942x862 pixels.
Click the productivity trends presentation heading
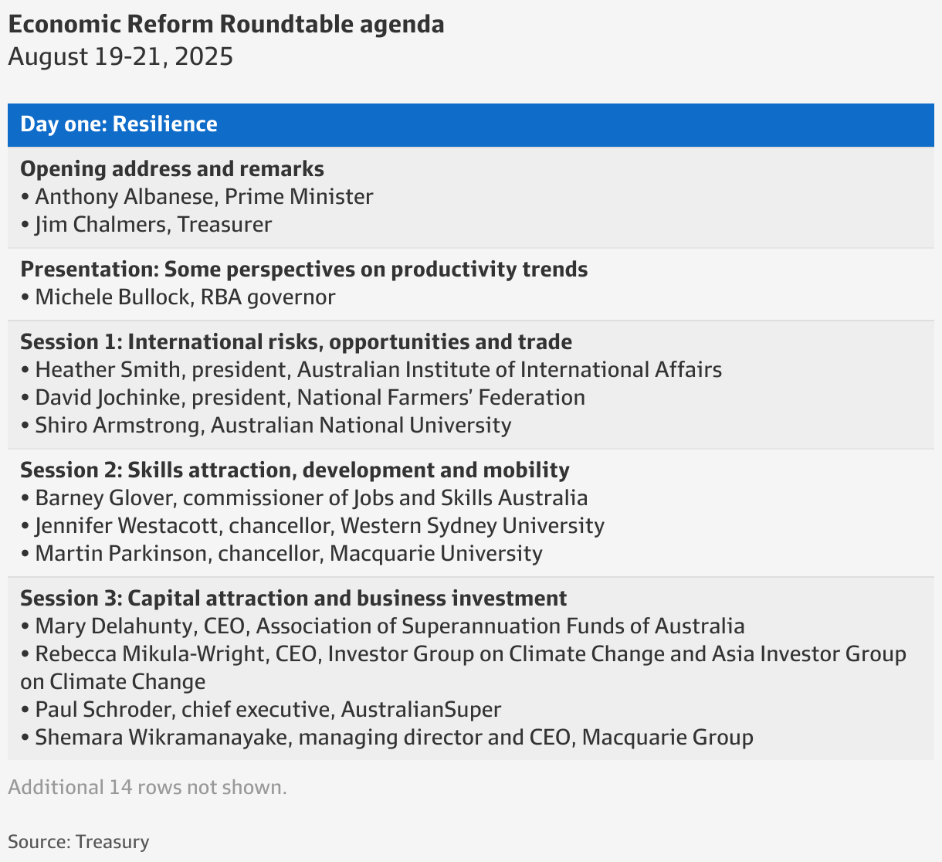tap(303, 270)
